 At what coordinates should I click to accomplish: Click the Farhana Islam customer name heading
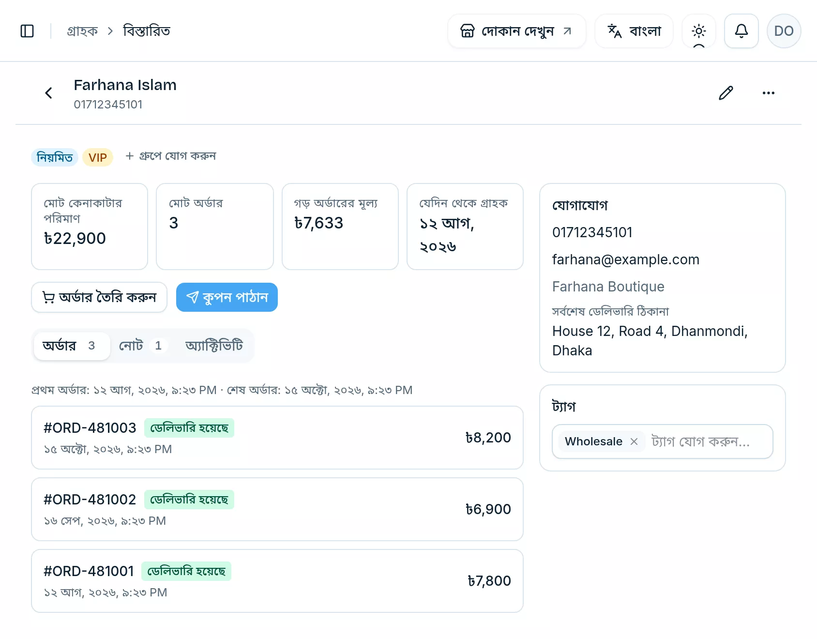pos(125,85)
